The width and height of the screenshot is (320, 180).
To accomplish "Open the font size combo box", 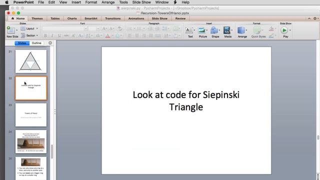I will 94,28.
